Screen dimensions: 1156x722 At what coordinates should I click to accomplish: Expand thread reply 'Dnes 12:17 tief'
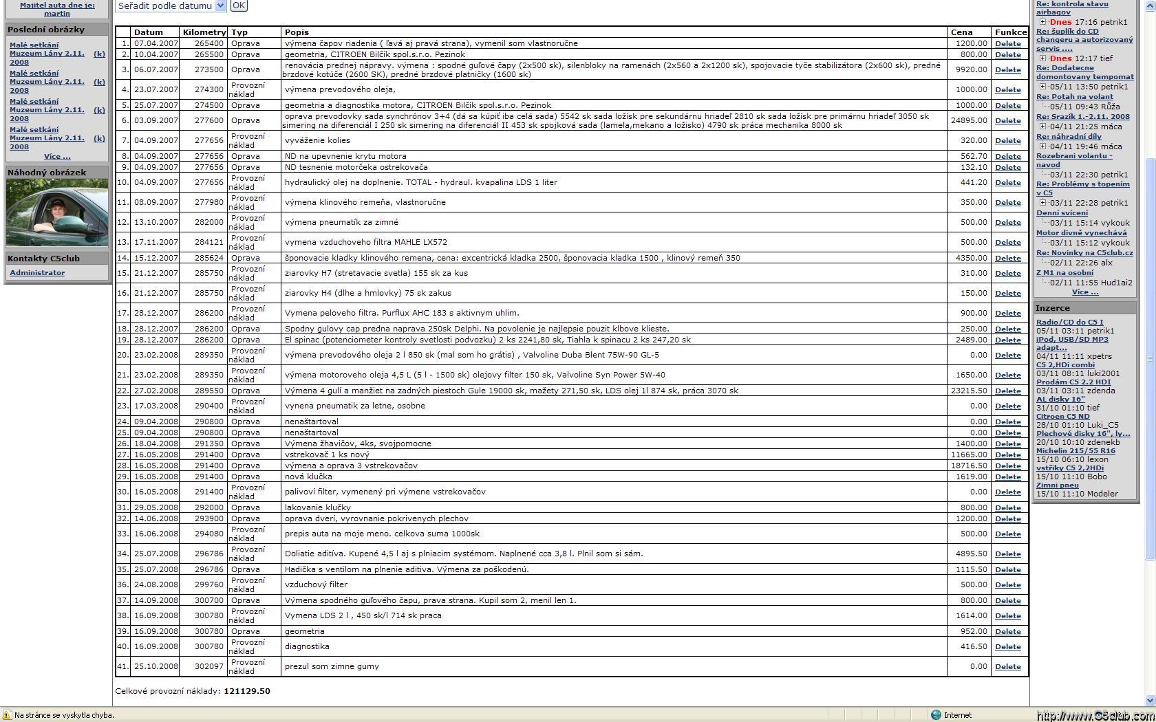[1042, 58]
